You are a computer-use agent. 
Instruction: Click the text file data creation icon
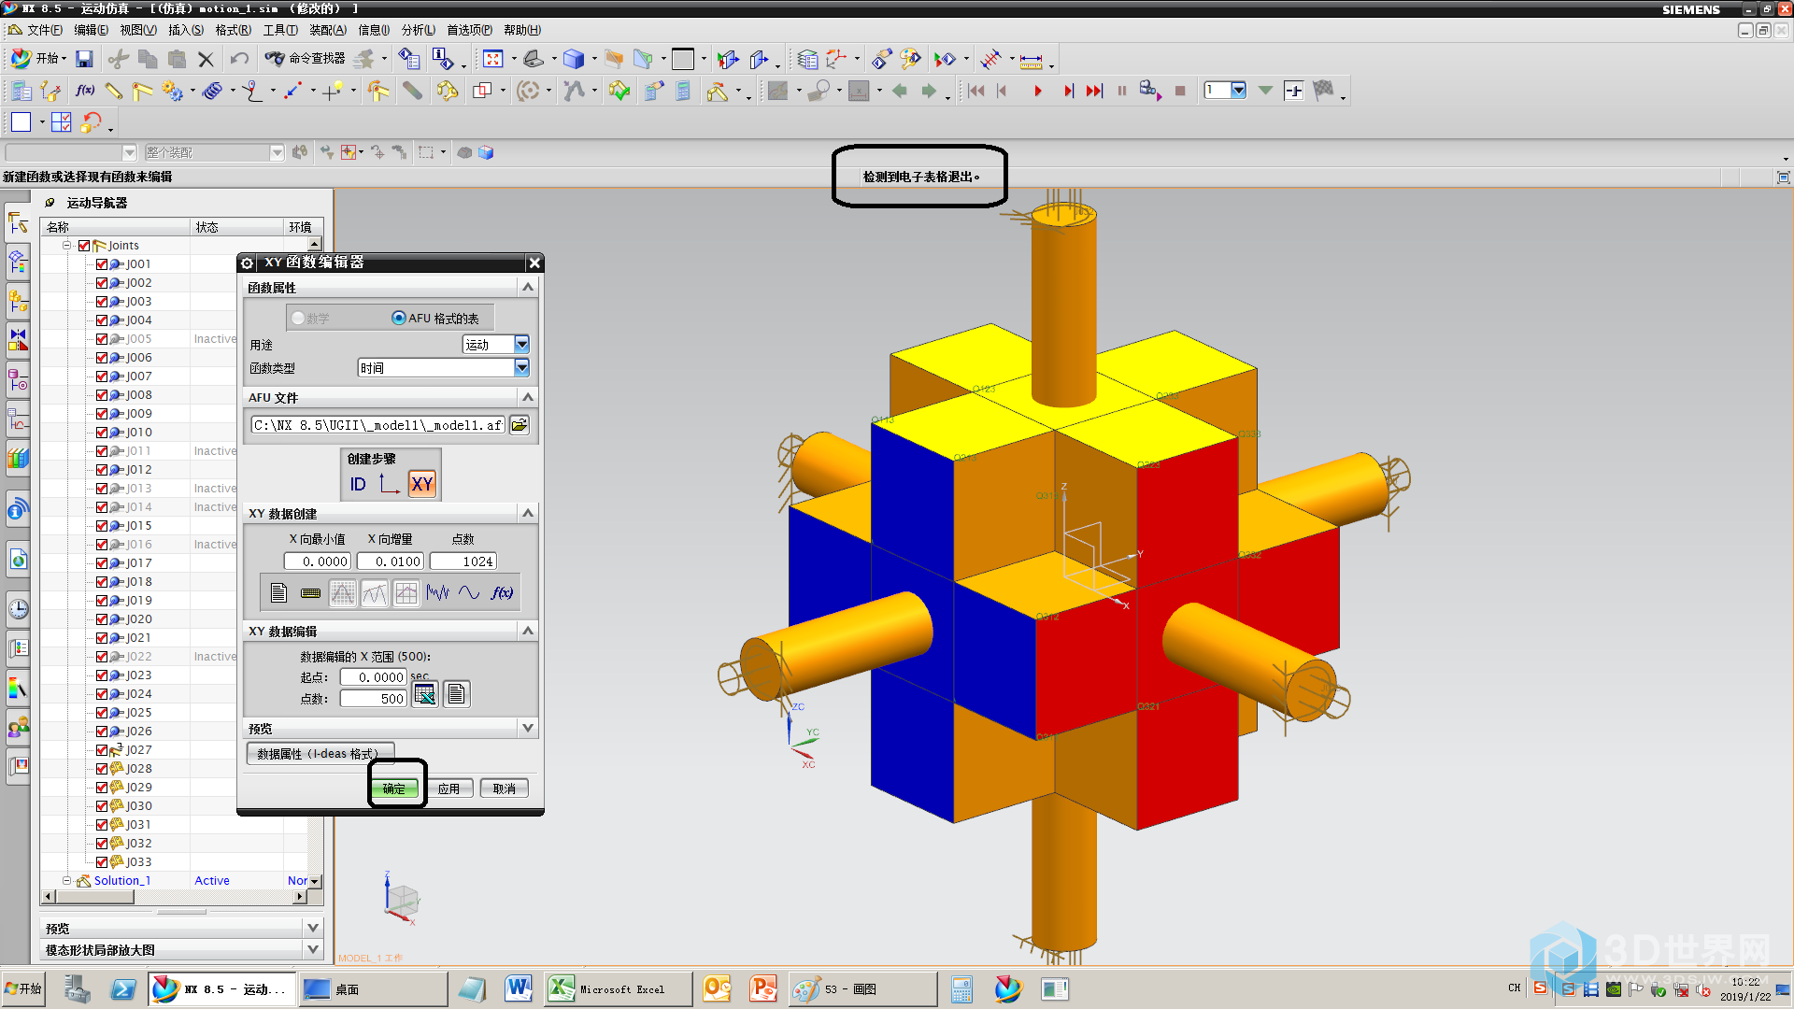[x=278, y=592]
